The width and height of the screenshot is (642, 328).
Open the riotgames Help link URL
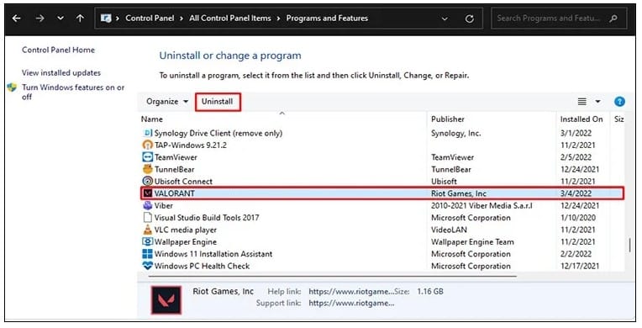click(x=351, y=292)
